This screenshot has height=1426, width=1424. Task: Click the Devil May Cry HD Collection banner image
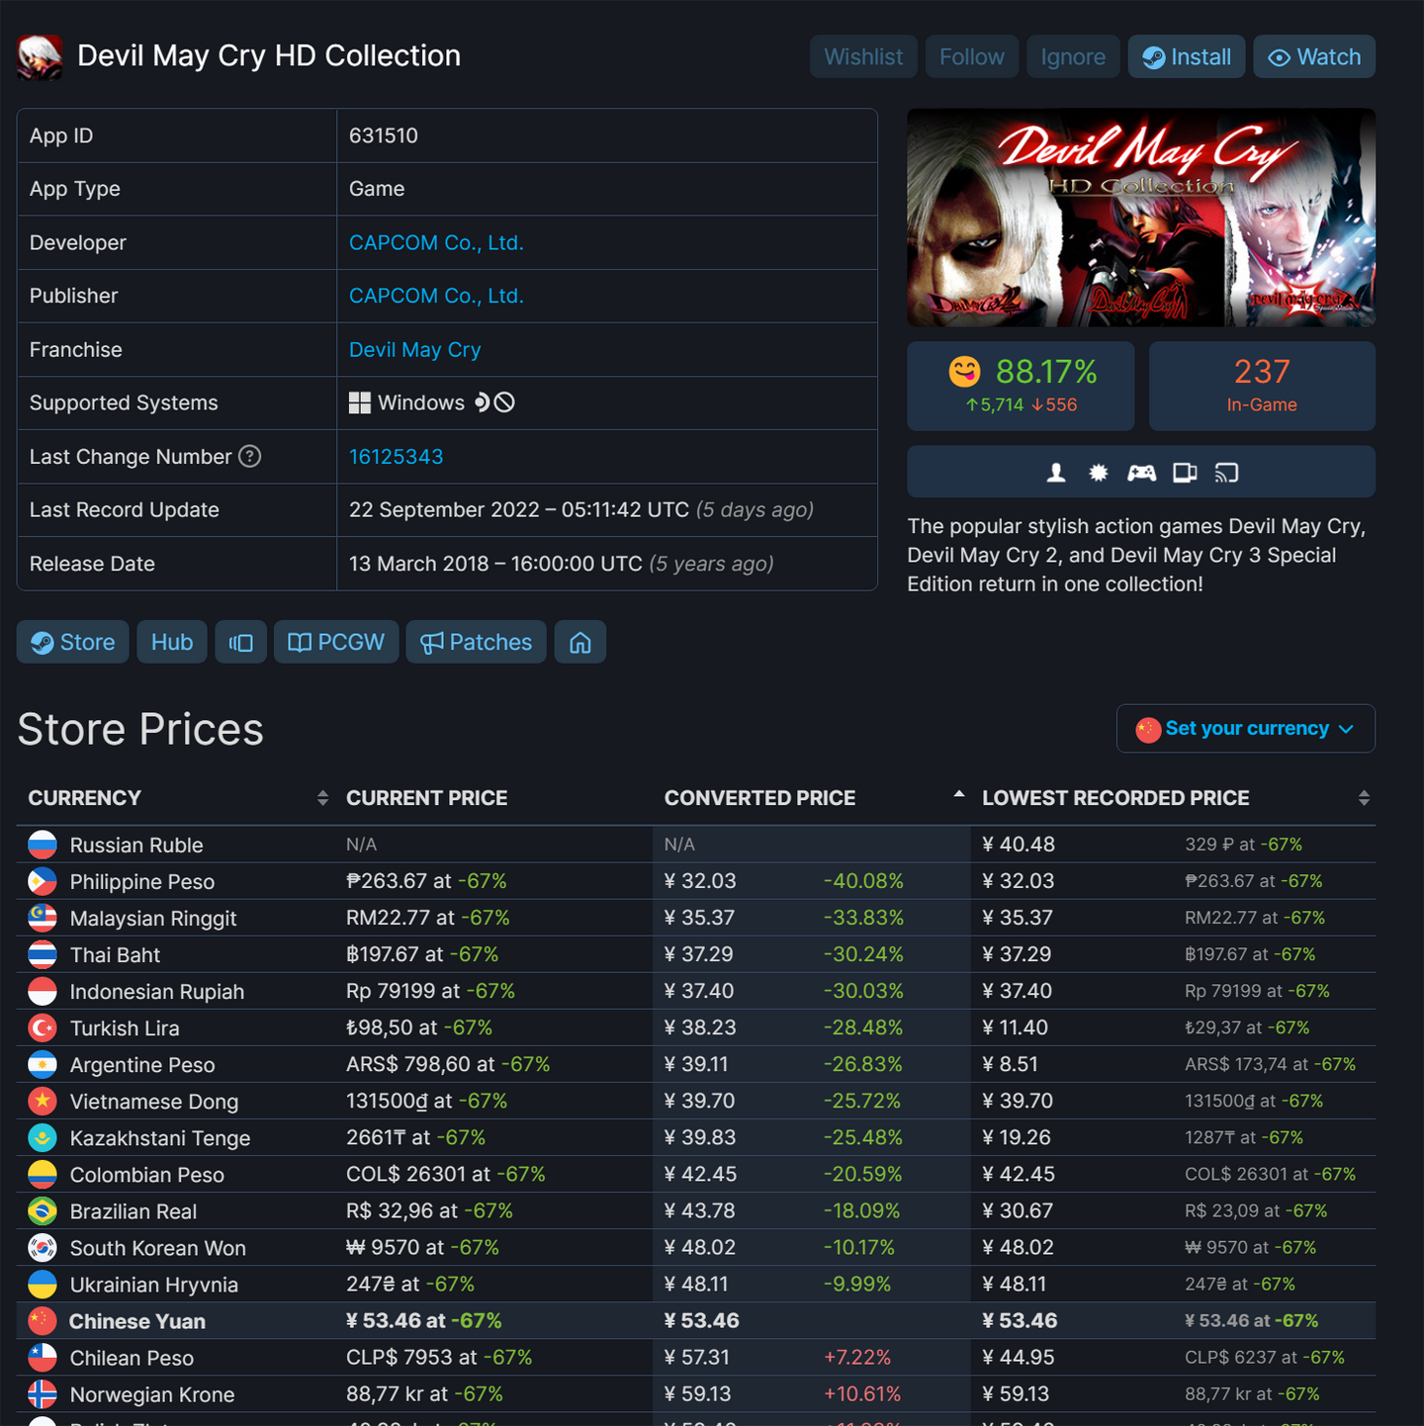tap(1141, 218)
